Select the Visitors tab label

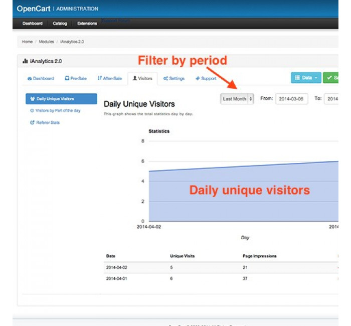145,79
